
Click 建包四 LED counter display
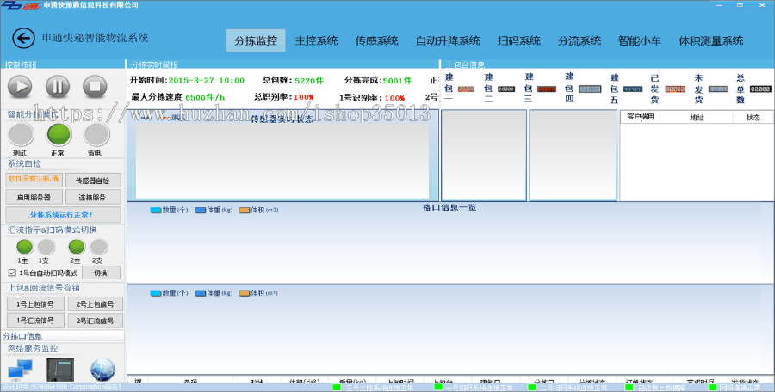point(590,89)
